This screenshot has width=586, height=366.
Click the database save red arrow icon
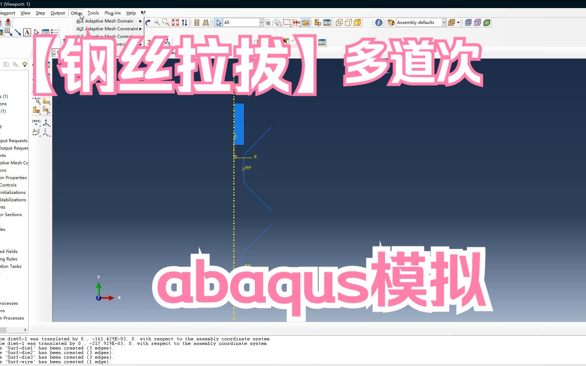click(x=8, y=23)
